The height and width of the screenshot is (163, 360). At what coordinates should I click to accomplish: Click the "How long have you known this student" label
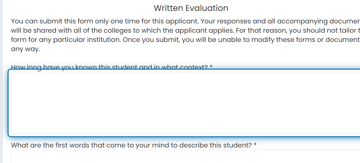click(112, 67)
